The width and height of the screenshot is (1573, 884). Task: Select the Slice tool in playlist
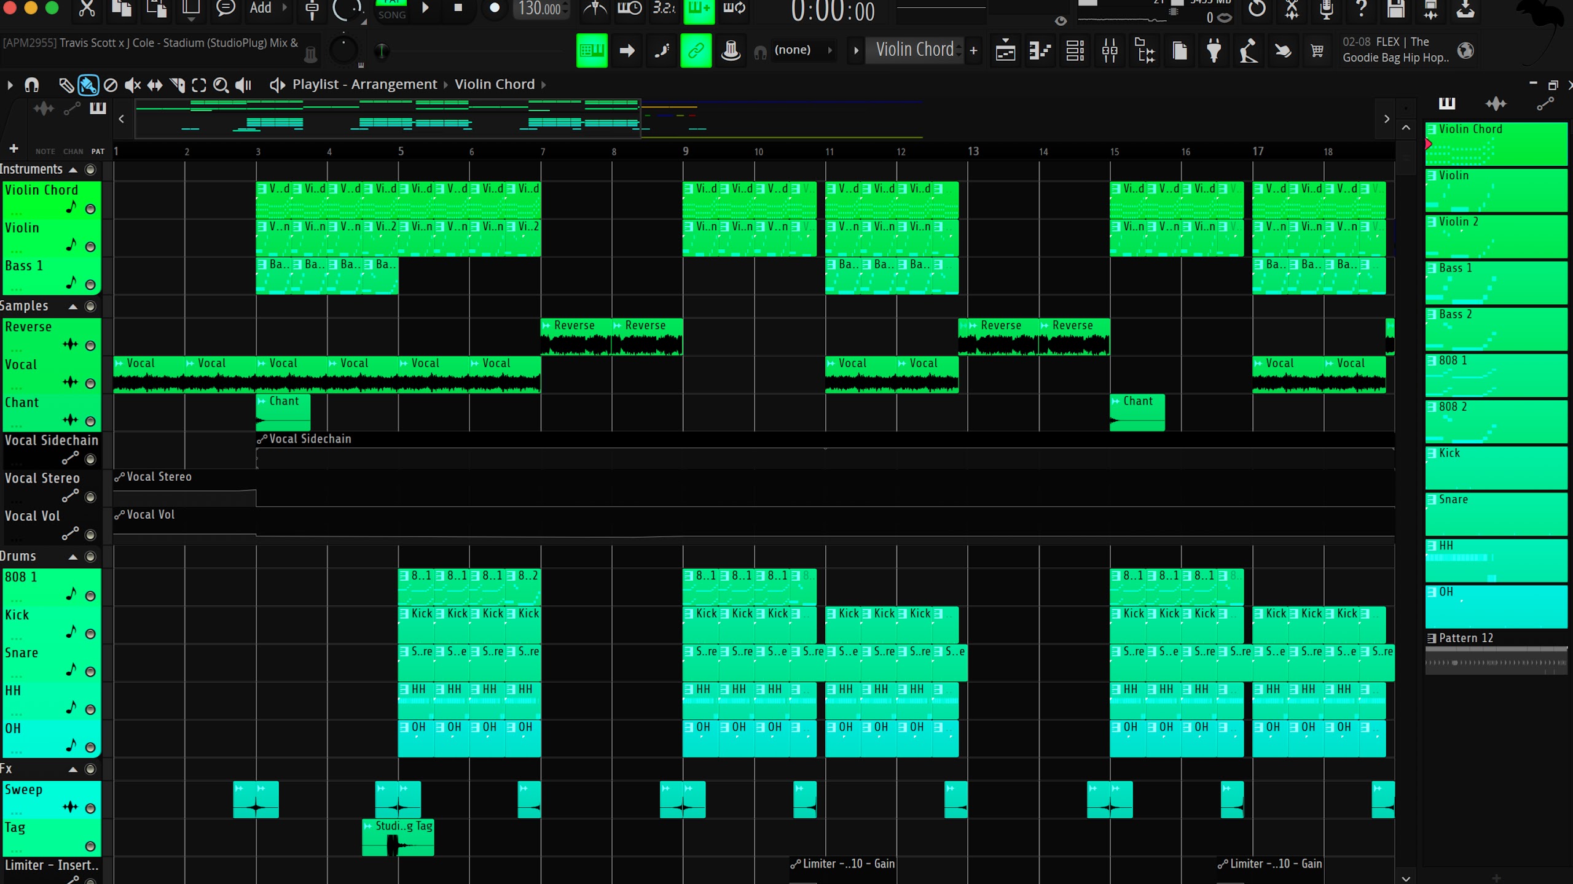pos(177,85)
